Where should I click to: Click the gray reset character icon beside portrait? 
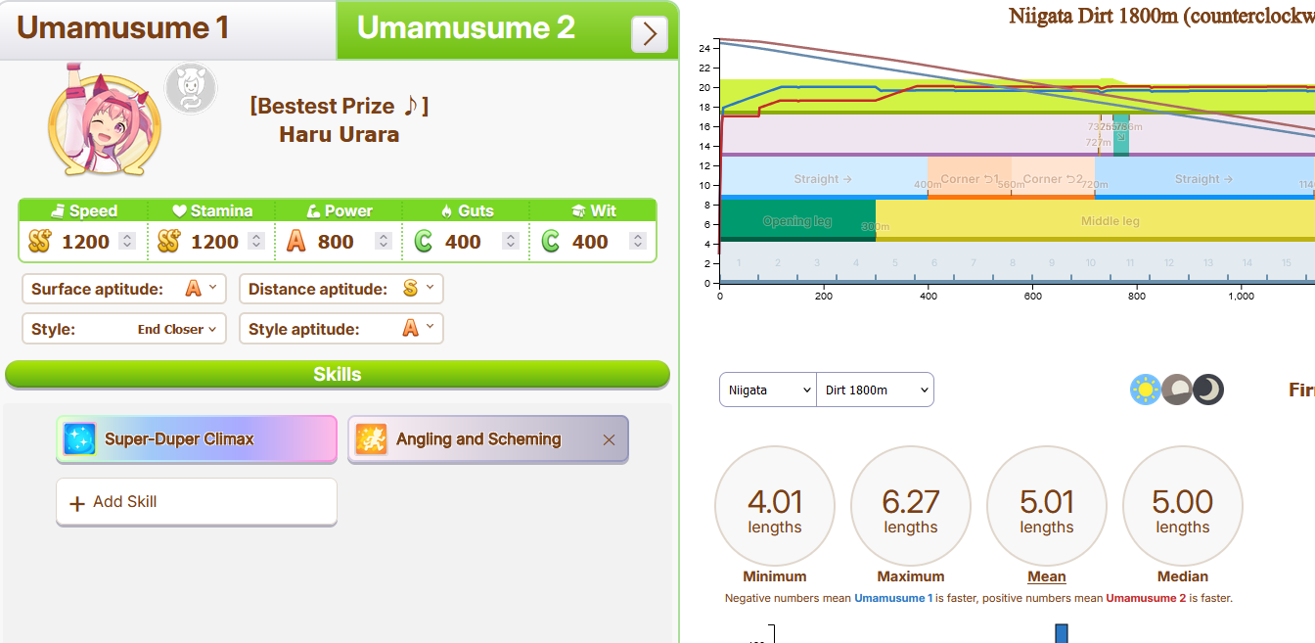[190, 88]
